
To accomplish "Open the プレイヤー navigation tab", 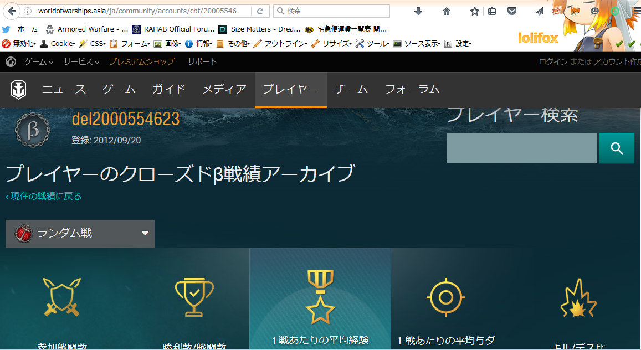I will coord(290,89).
